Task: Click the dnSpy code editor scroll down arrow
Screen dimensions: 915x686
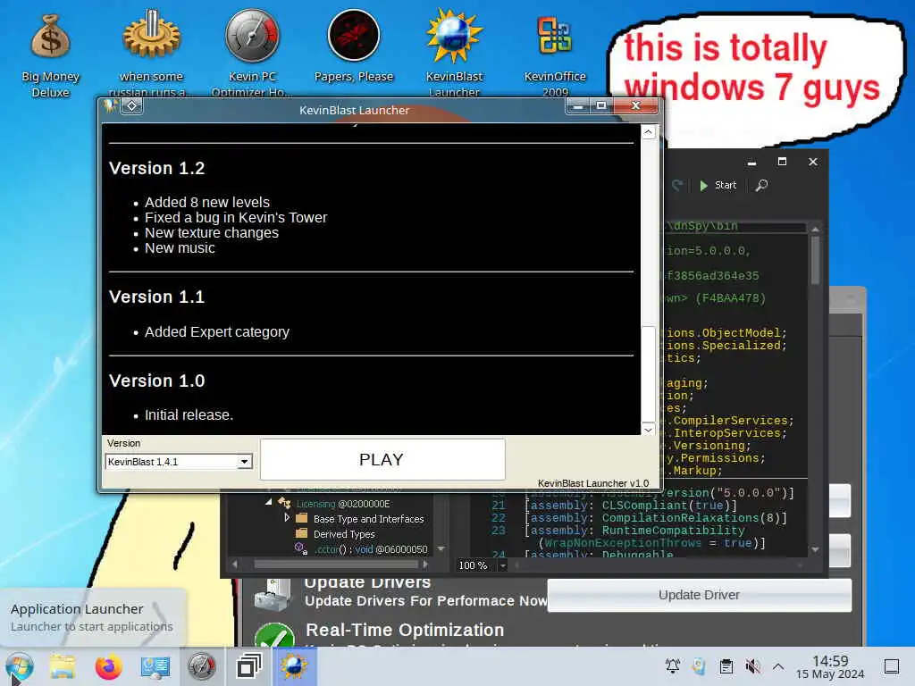Action: click(815, 549)
